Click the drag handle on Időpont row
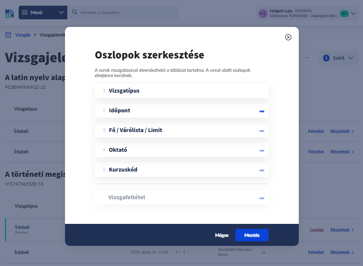 (262, 111)
